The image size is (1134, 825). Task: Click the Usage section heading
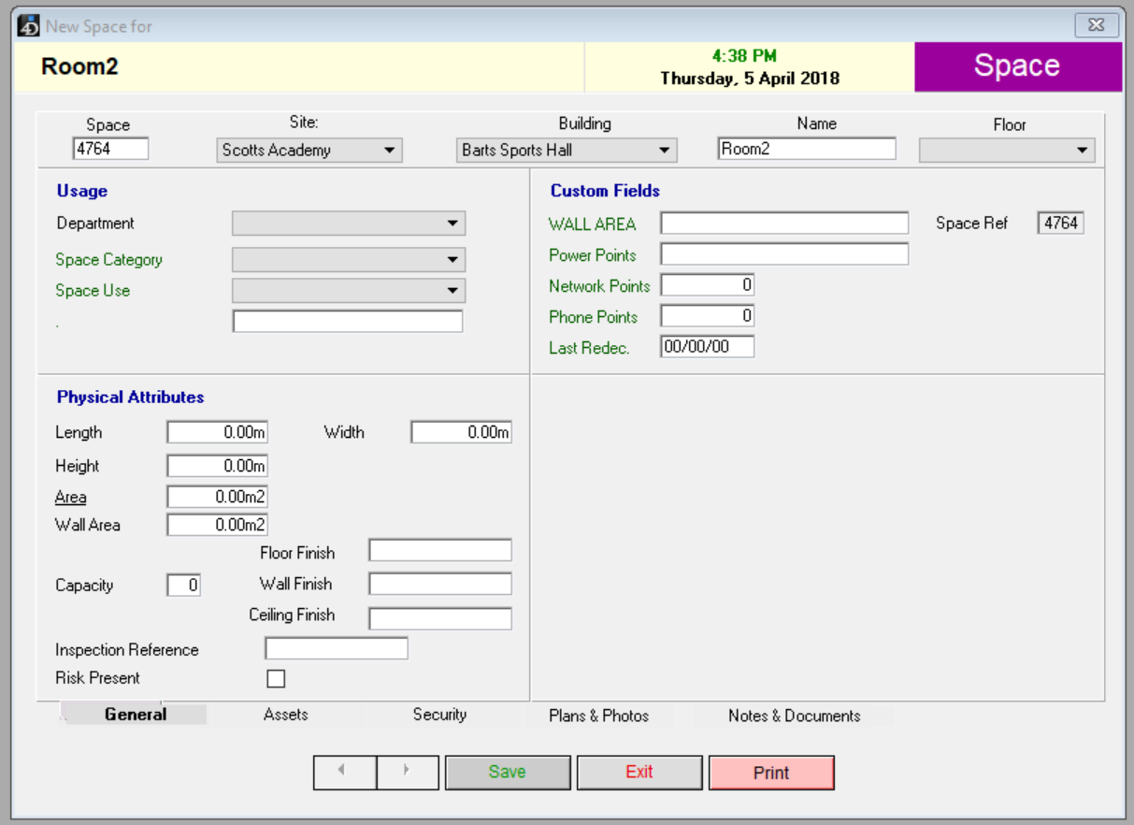point(82,191)
